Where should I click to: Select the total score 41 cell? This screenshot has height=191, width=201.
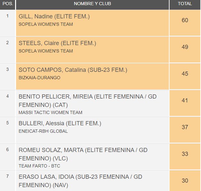pos(185,100)
